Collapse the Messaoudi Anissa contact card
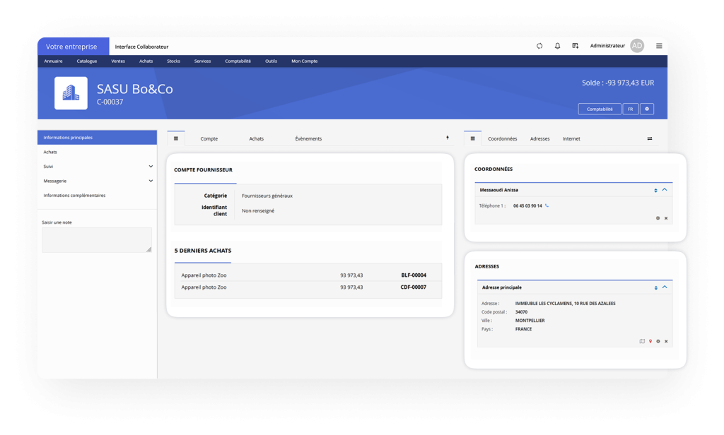 click(x=665, y=190)
